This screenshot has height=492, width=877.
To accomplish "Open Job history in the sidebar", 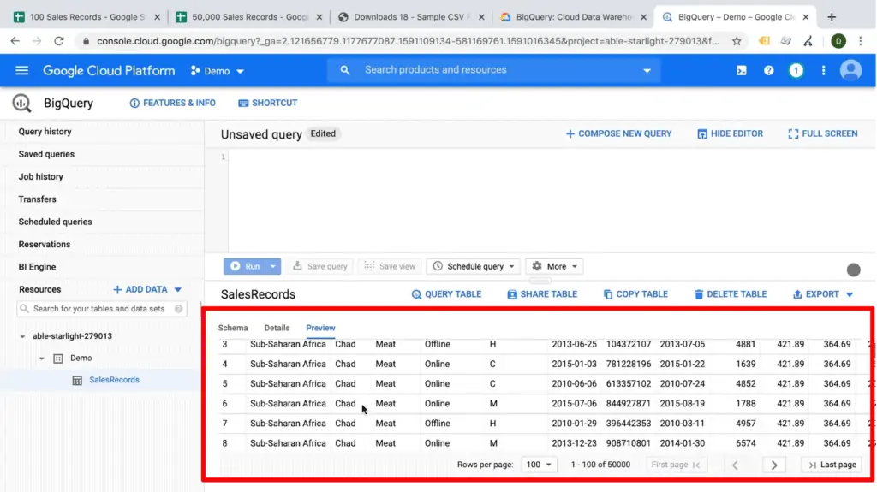I will click(41, 176).
